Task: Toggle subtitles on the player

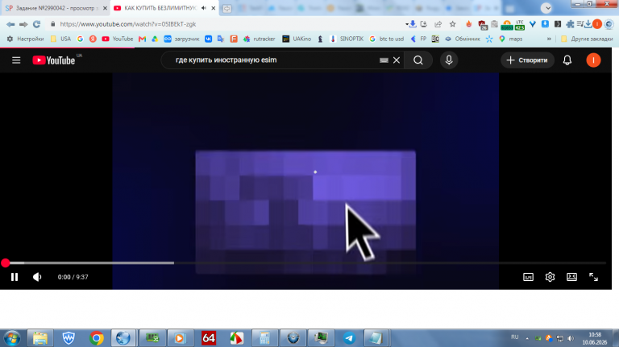Action: pos(528,277)
